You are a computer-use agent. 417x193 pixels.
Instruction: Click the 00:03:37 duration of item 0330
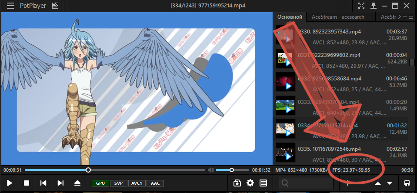pos(397,32)
